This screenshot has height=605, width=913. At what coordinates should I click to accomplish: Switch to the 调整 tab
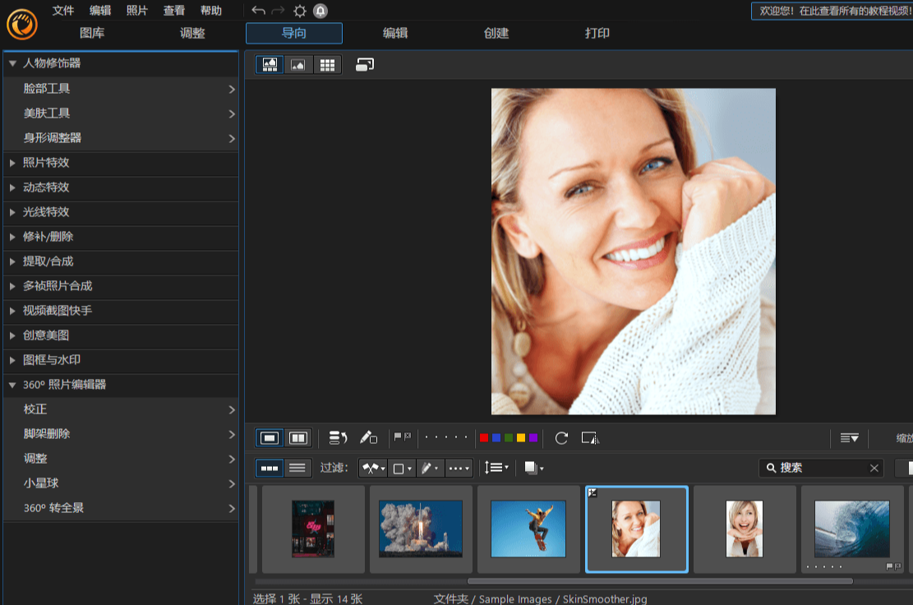point(192,34)
